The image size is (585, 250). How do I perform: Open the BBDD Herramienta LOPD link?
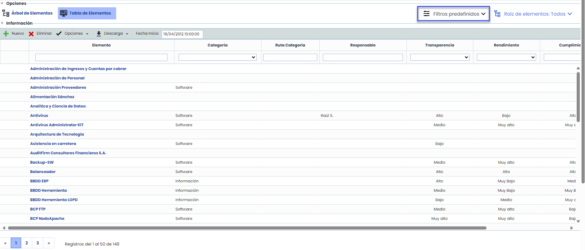point(54,200)
